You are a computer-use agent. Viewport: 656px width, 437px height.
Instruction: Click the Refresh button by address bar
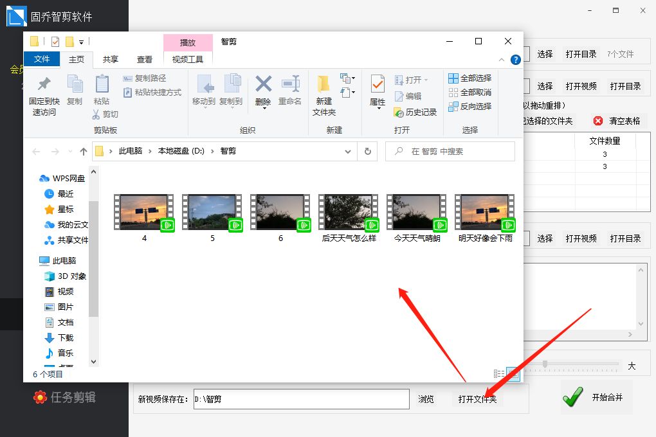(x=368, y=152)
